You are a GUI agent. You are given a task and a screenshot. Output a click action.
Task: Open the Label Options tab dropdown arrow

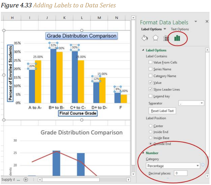(x=165, y=29)
